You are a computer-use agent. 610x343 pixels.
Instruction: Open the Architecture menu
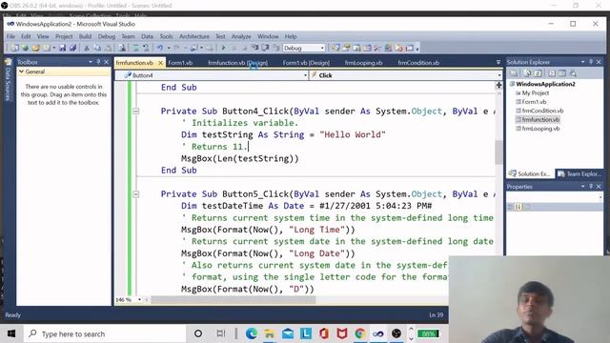194,36
